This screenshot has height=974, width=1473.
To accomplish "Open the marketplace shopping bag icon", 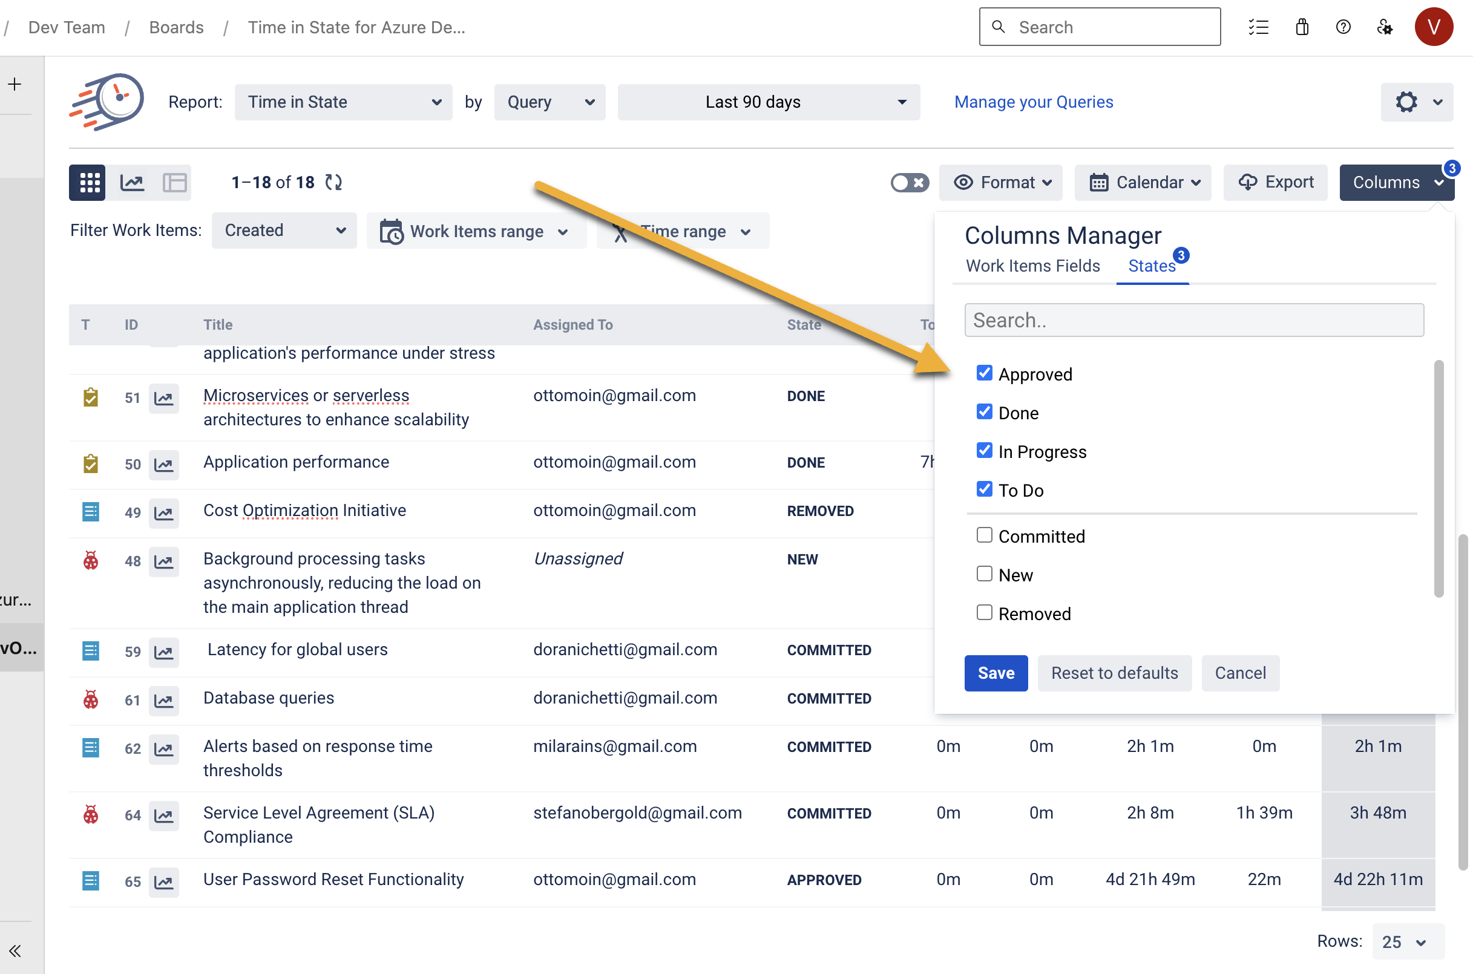I will click(1302, 27).
